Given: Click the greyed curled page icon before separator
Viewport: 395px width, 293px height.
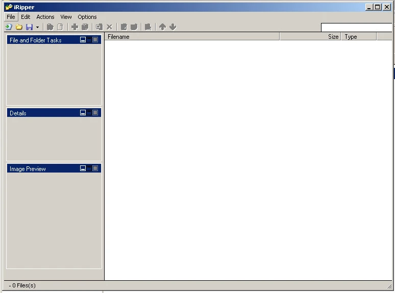Looking at the screenshot, I should click(x=134, y=27).
